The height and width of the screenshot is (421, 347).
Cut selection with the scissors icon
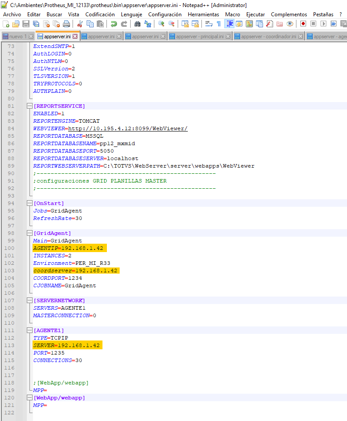(x=80, y=24)
